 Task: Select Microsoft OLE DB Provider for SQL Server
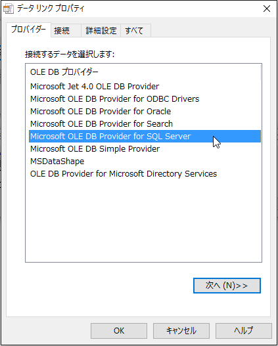pos(145,137)
